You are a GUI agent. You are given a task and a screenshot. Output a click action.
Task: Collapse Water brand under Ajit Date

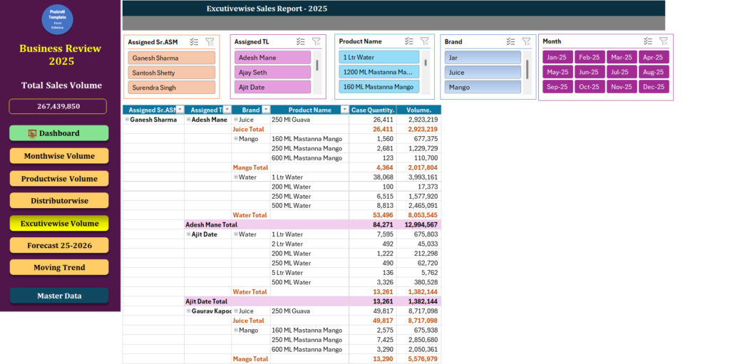(235, 234)
